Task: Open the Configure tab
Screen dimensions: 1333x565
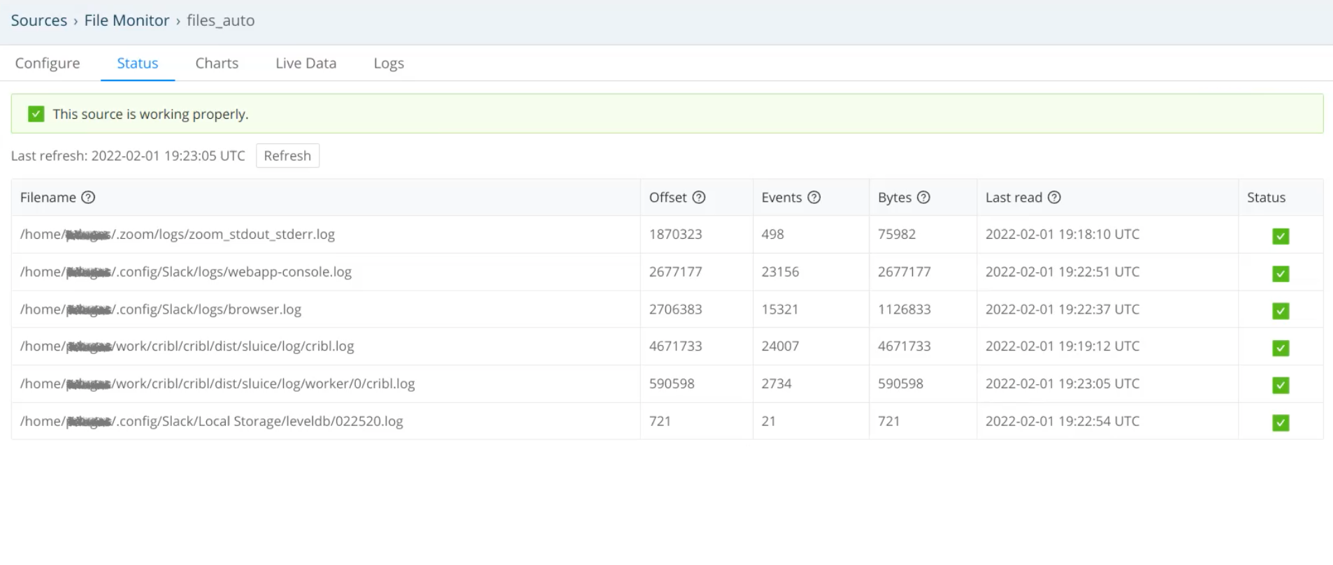Action: click(48, 63)
